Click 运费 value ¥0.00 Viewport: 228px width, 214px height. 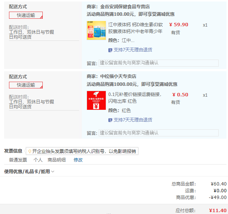pos(220,191)
